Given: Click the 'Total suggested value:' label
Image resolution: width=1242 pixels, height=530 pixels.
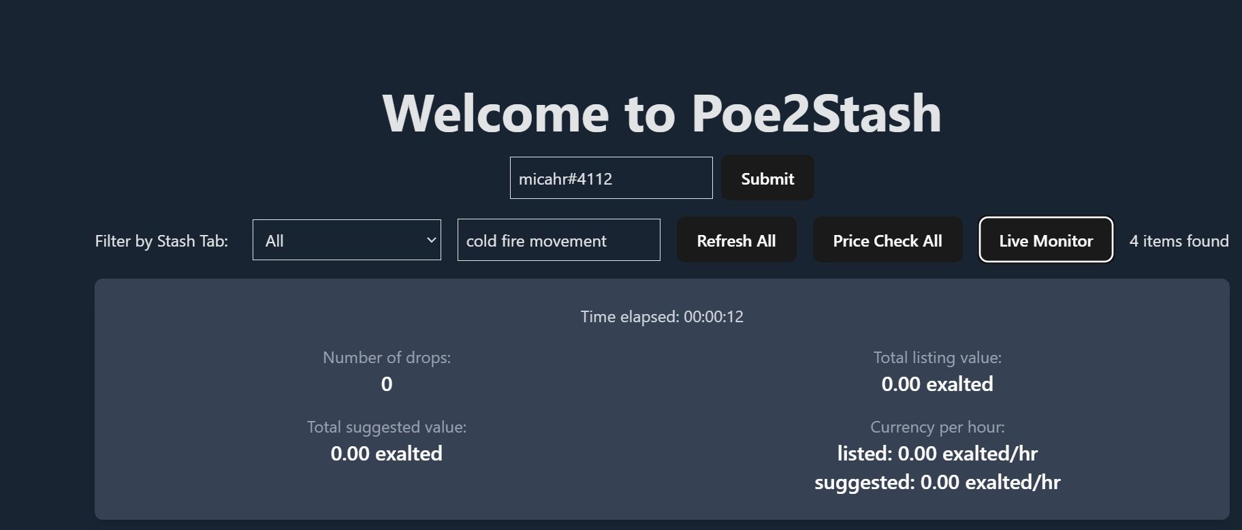Looking at the screenshot, I should [387, 427].
